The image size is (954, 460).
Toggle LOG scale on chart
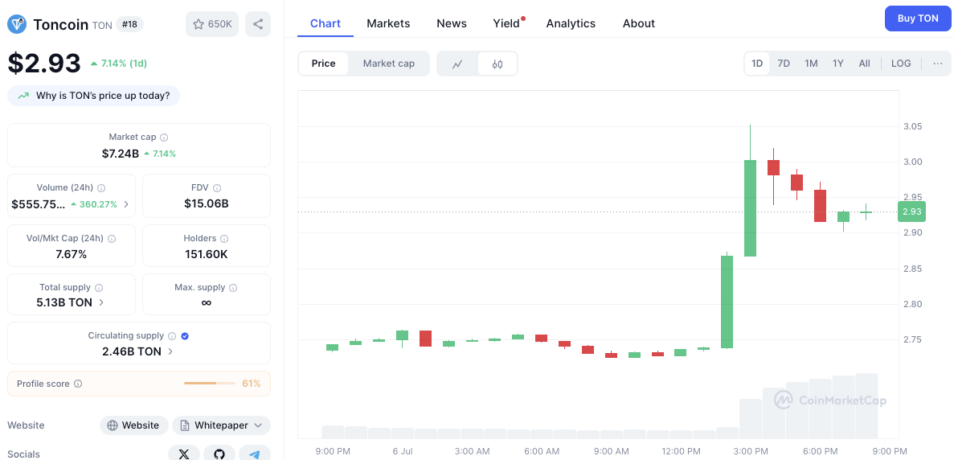tap(901, 64)
